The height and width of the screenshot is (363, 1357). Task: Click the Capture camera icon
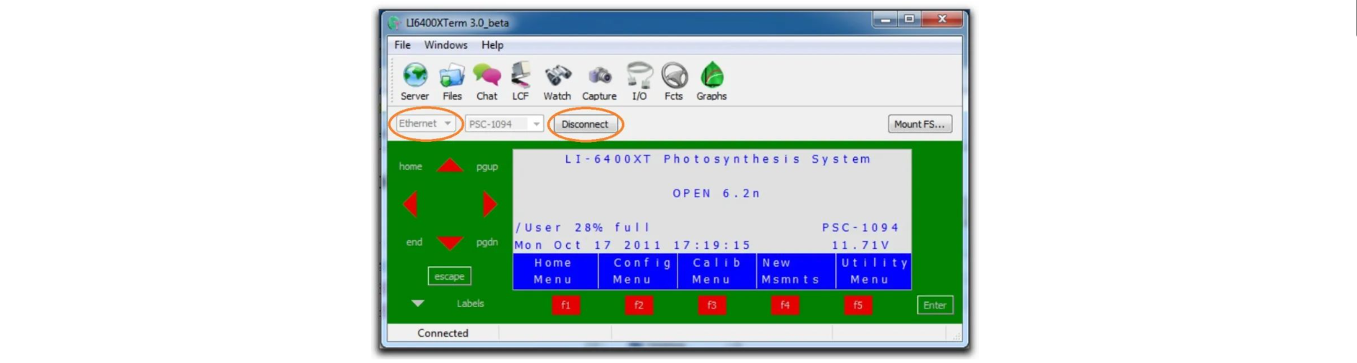pos(599,81)
